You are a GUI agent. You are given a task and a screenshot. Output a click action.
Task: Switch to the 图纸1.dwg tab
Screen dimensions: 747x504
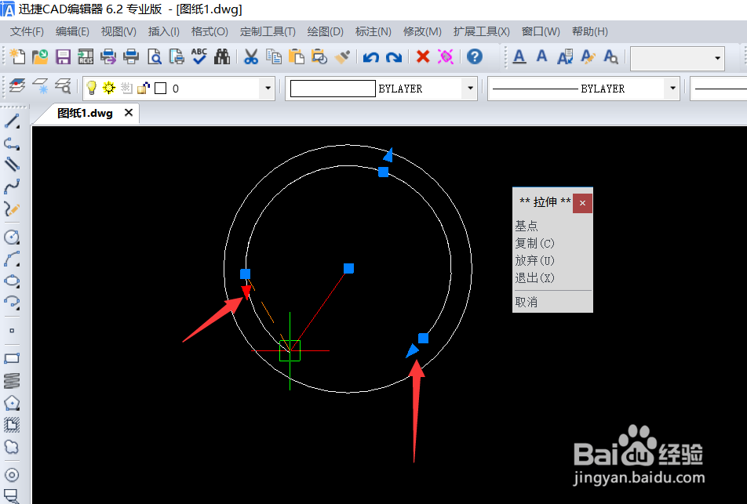coord(85,114)
